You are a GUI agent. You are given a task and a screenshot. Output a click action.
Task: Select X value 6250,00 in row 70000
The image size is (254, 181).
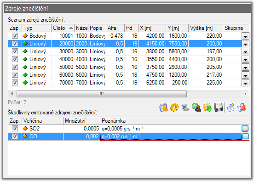[x=152, y=83]
